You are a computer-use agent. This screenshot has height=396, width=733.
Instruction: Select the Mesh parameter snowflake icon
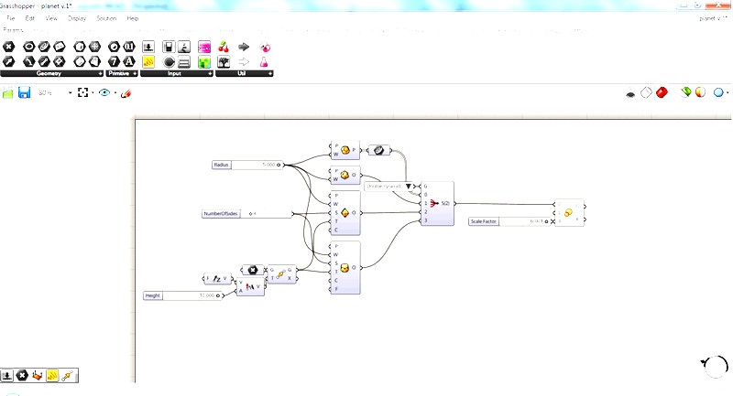(x=95, y=47)
